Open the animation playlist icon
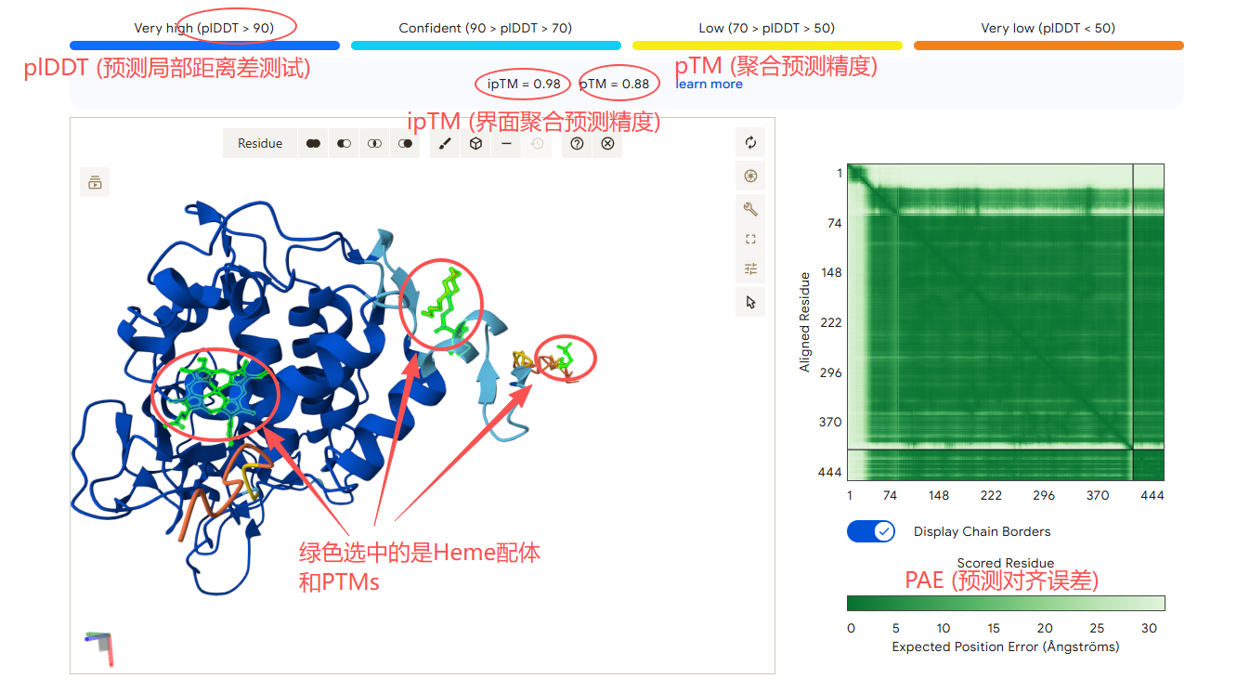 [x=95, y=182]
